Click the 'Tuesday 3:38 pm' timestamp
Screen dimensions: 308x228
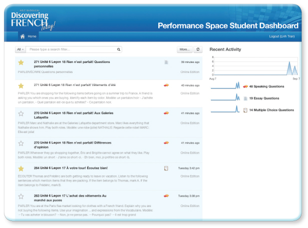pos(189,196)
